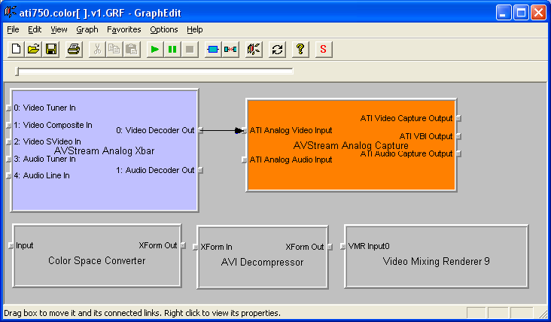Click AVI Decompressor XForm In pin
This screenshot has height=322, width=551.
point(196,248)
